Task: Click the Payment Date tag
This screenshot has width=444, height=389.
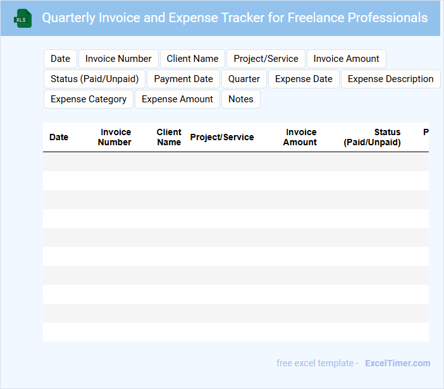Action: pos(183,79)
